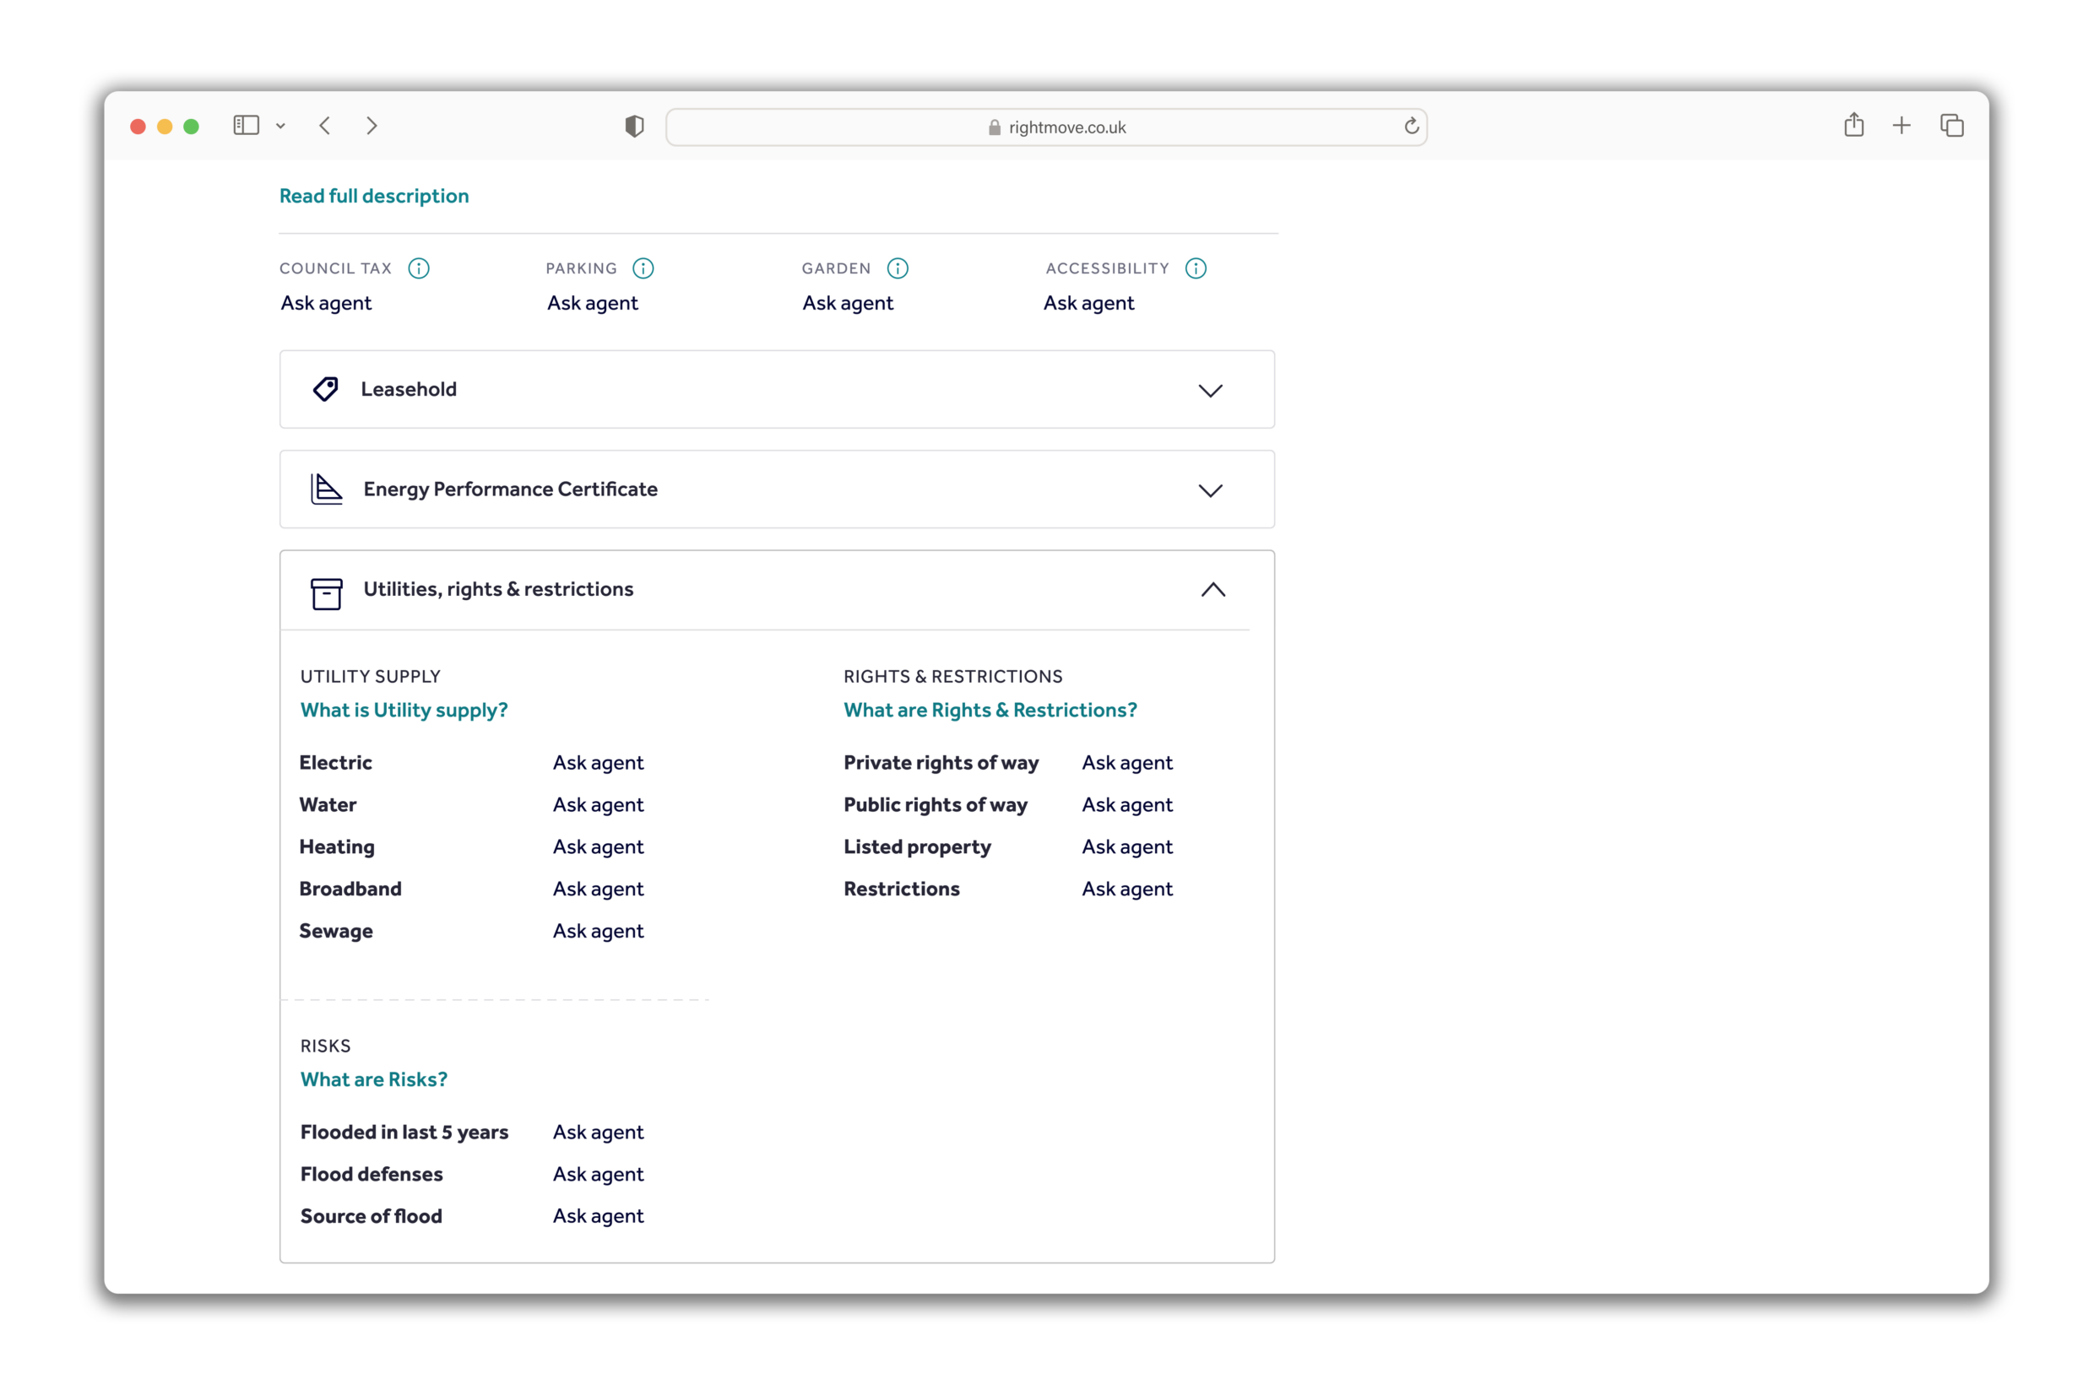Open What is Utility supply? link

coord(404,710)
